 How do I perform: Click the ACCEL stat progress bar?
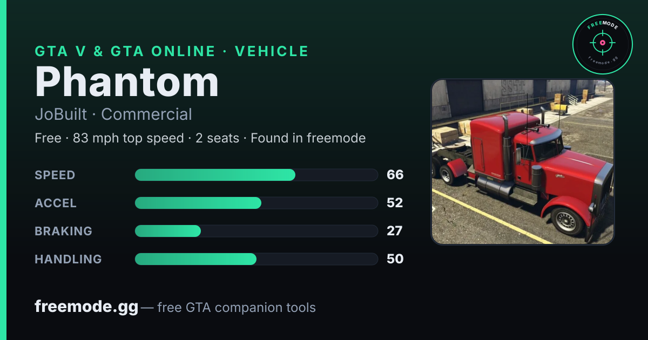(x=256, y=203)
